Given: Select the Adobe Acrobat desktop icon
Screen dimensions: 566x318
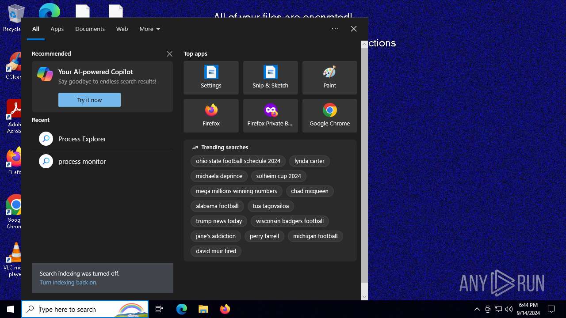Looking at the screenshot, I should tap(13, 117).
